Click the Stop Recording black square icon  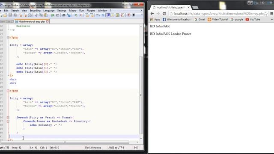134,15
